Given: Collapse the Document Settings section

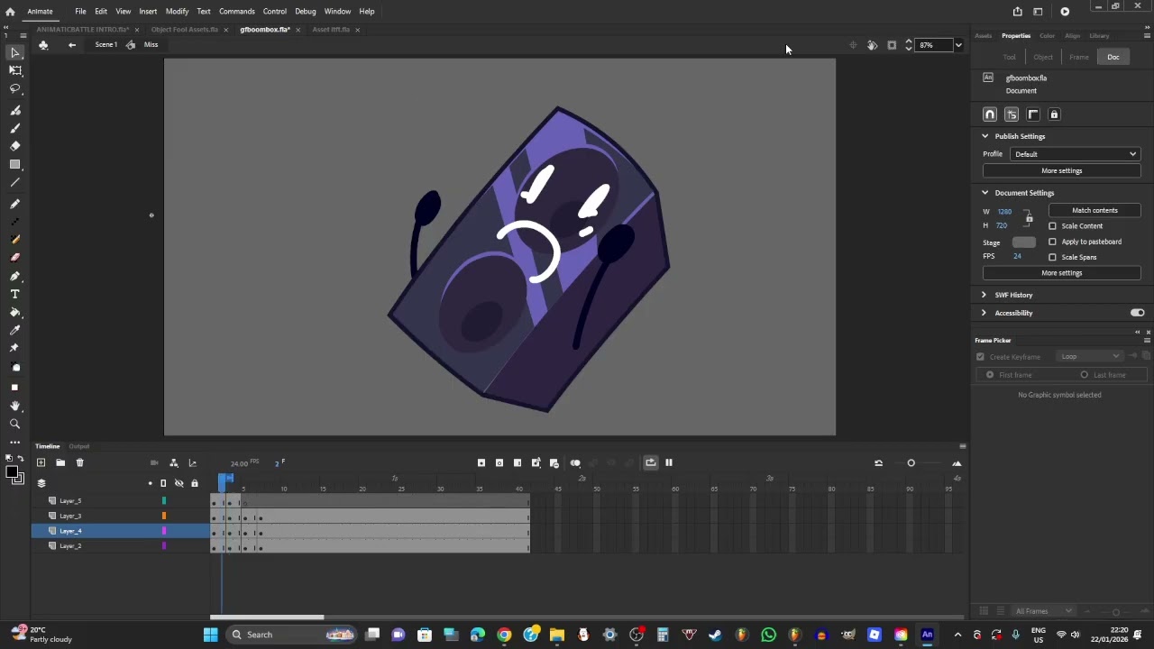Looking at the screenshot, I should click(x=985, y=193).
